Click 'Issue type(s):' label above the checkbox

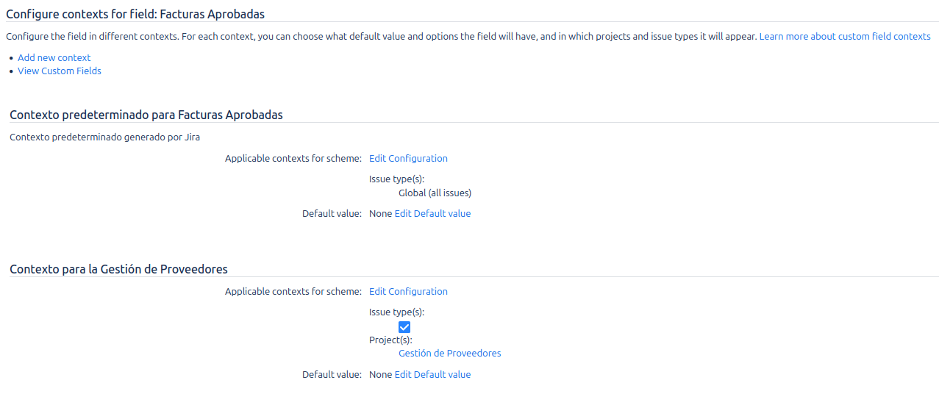(x=396, y=312)
